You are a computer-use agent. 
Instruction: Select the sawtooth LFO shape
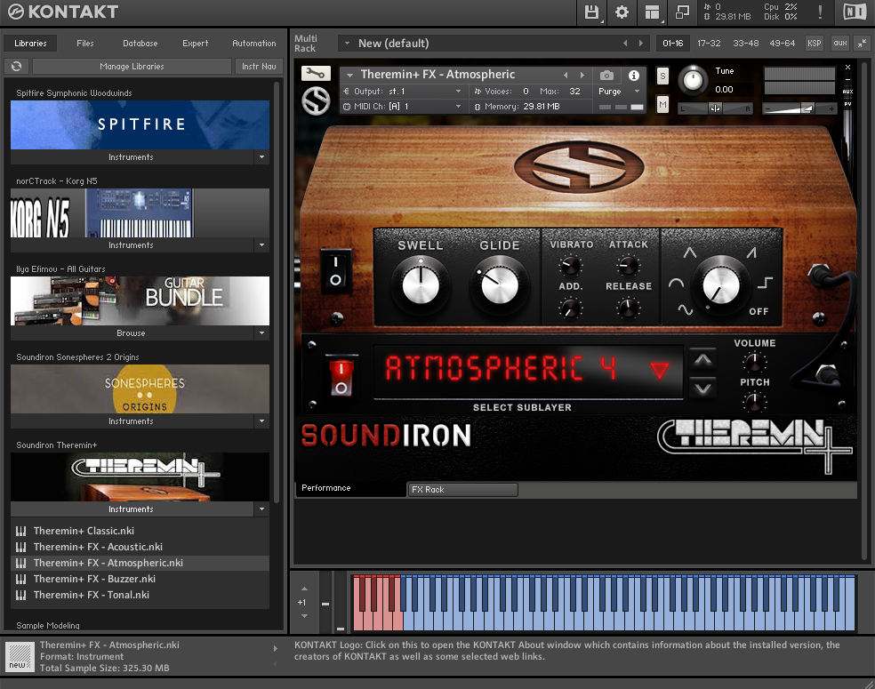tap(751, 252)
